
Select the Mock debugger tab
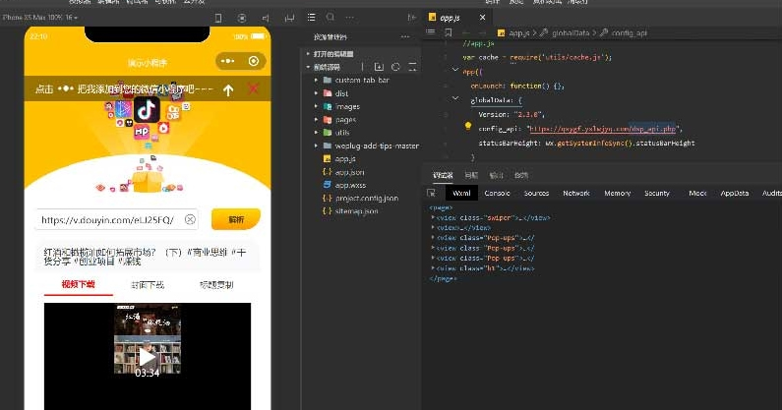pyautogui.click(x=697, y=193)
